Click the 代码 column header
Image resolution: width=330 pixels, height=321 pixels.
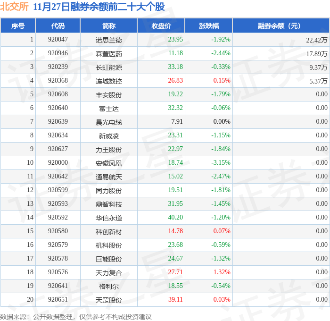click(x=58, y=25)
